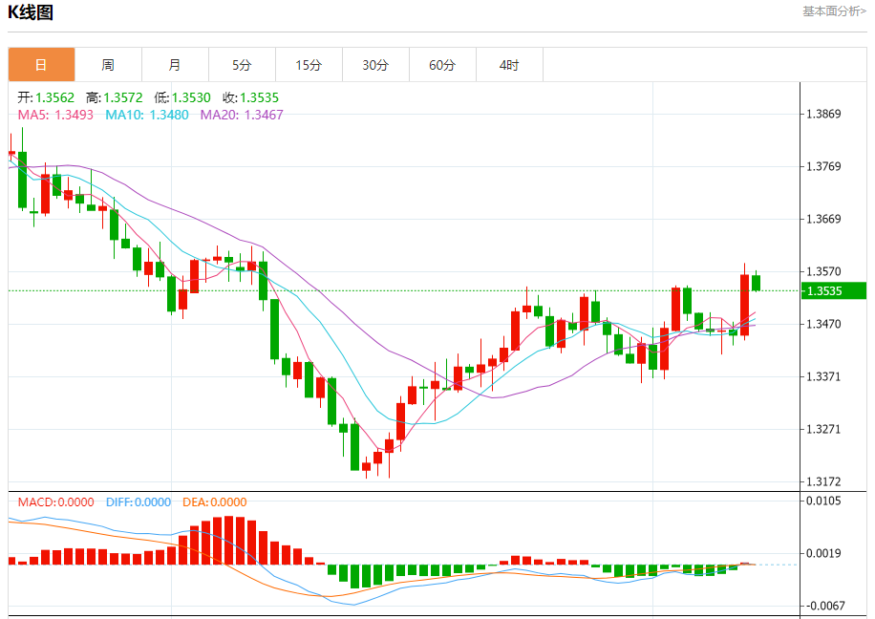Click the 0.0019 MACD axis label

[x=823, y=553]
